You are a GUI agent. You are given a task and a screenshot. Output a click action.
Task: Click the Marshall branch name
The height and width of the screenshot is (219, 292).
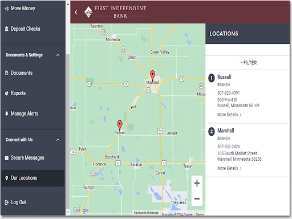[x=226, y=131]
